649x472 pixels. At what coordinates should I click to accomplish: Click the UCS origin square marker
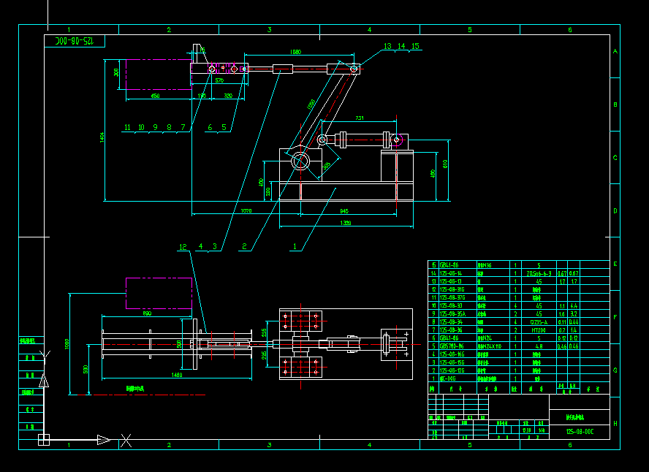pyautogui.click(x=44, y=440)
